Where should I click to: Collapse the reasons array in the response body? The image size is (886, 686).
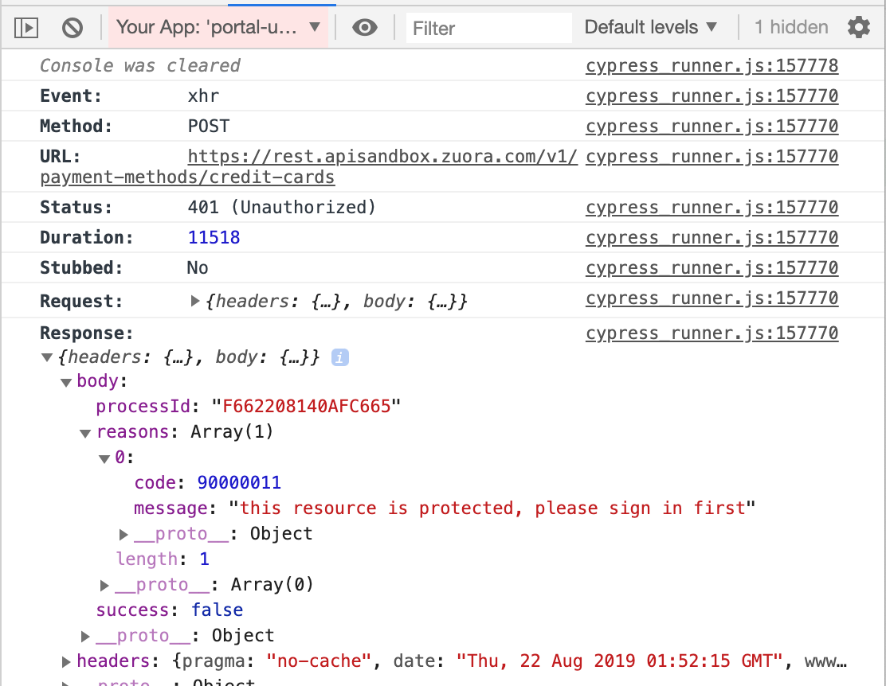[85, 431]
